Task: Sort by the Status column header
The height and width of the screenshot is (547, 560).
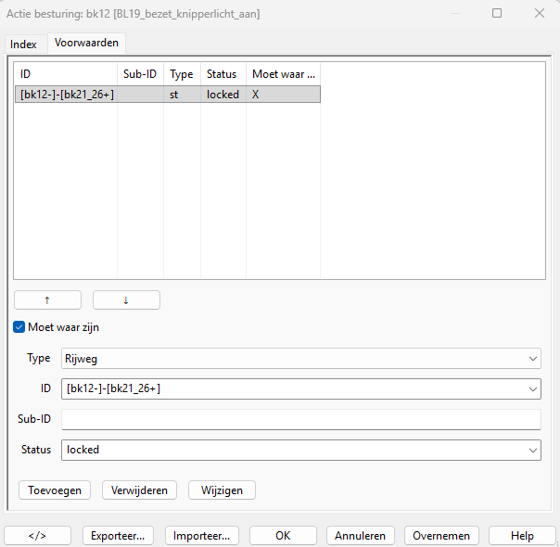Action: 223,74
